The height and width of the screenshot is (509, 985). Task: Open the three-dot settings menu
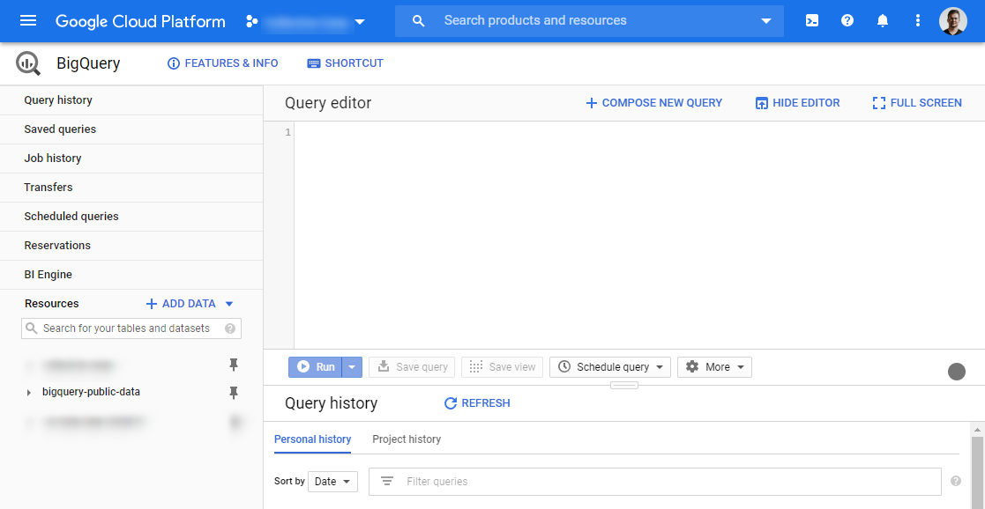(x=918, y=21)
